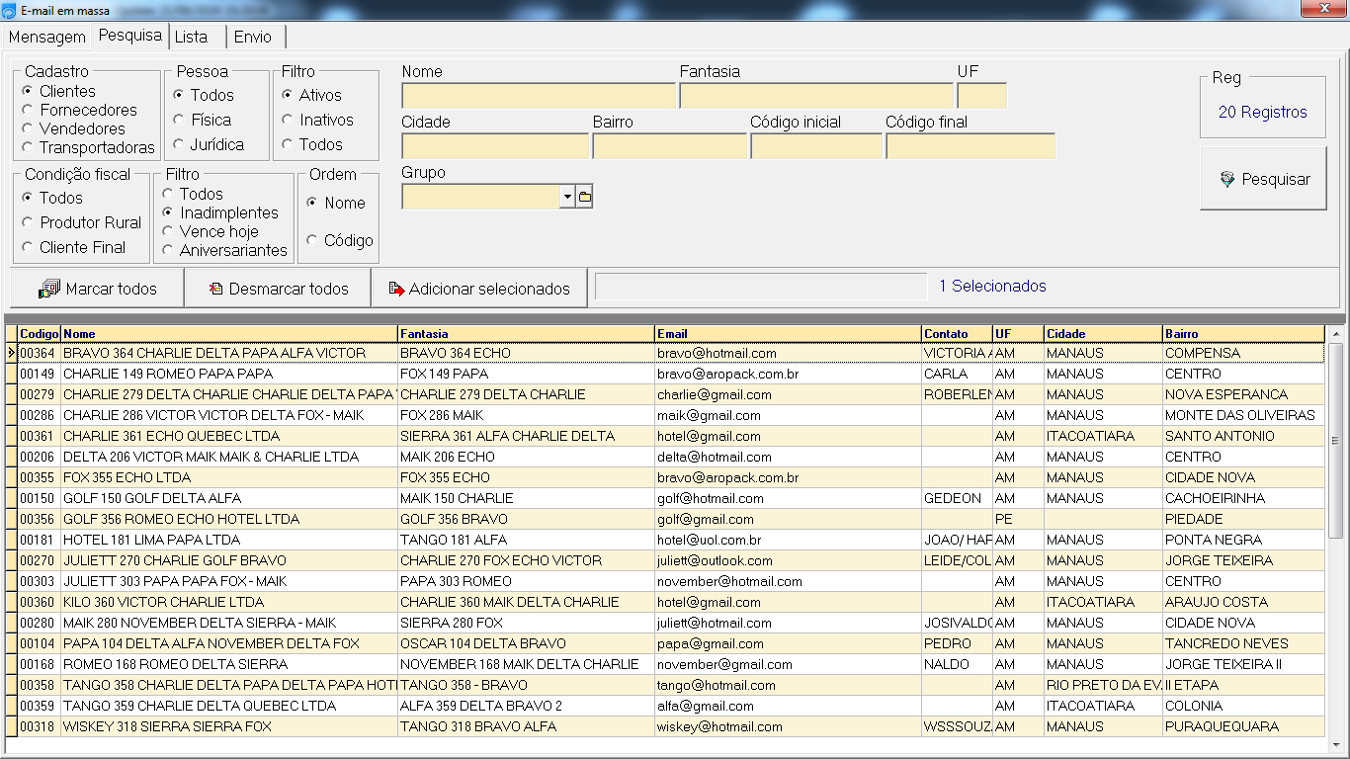Select row CHARLIE 149 ROMEO PAPA PAPA
The image size is (1350, 759).
pos(664,374)
